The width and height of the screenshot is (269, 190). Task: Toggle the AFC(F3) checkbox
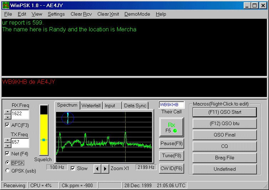(7, 125)
